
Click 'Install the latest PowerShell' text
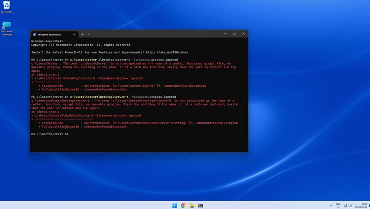56,52
